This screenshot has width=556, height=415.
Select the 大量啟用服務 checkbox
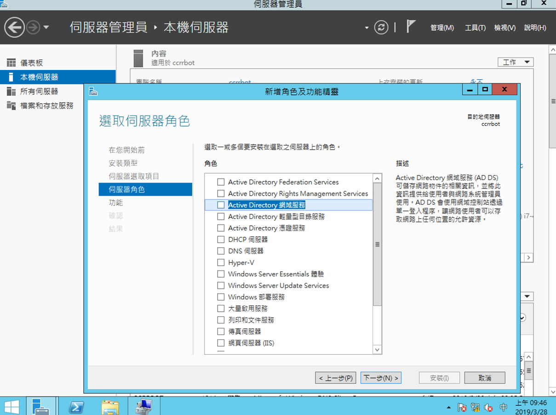tap(221, 309)
